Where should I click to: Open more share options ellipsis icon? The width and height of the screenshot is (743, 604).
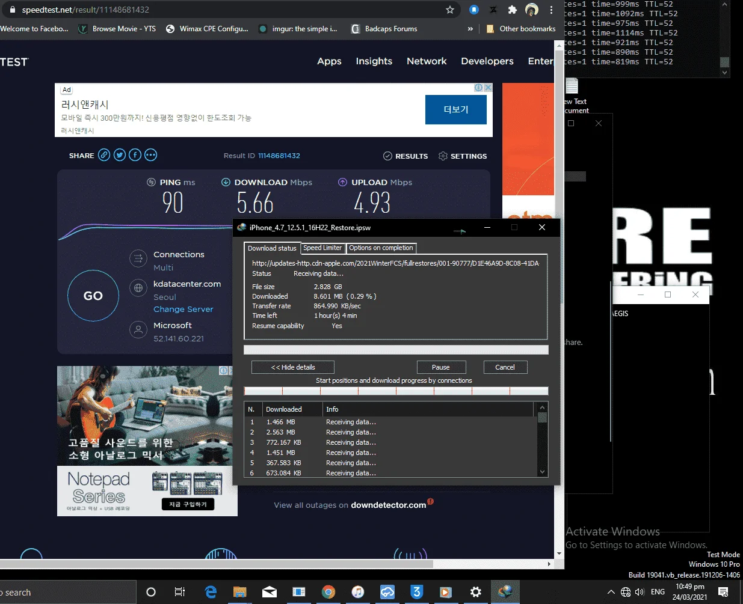(151, 155)
